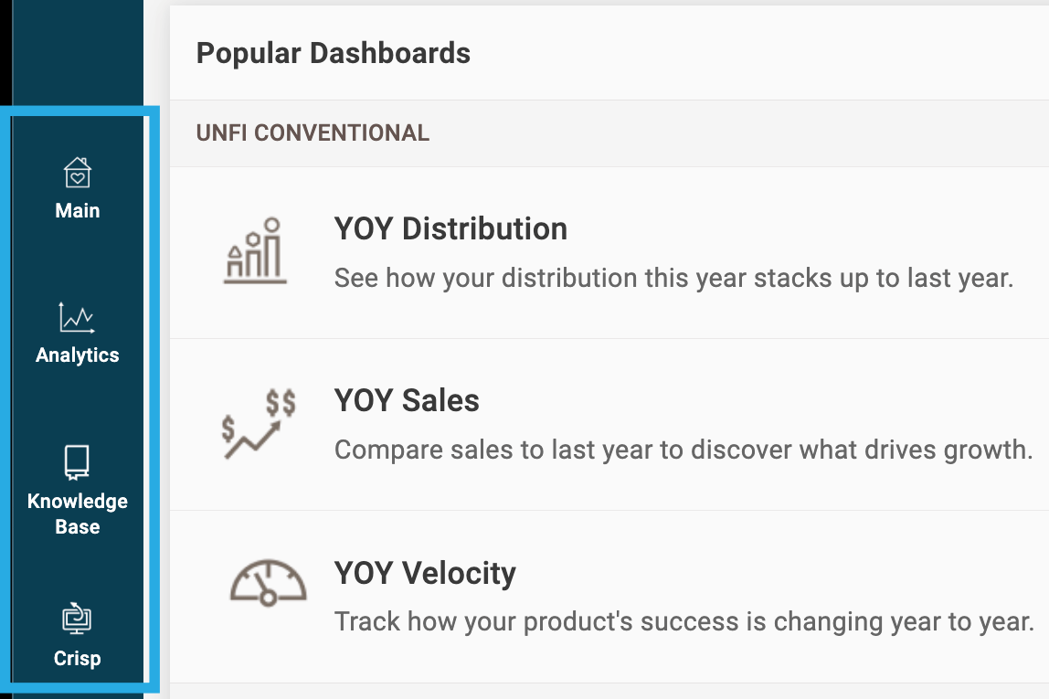
Task: Select the Knowledge Base sidebar label
Action: [78, 514]
